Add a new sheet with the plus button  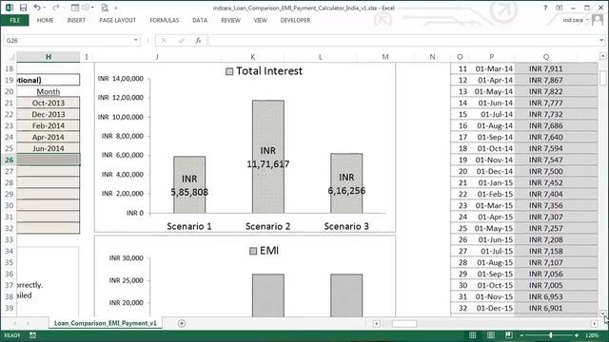(182, 323)
